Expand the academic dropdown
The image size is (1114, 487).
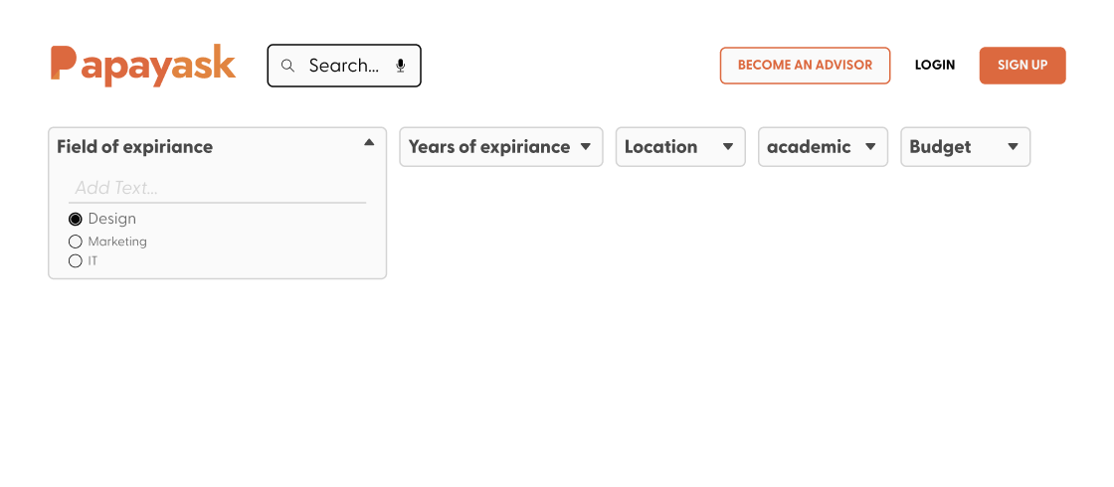823,147
